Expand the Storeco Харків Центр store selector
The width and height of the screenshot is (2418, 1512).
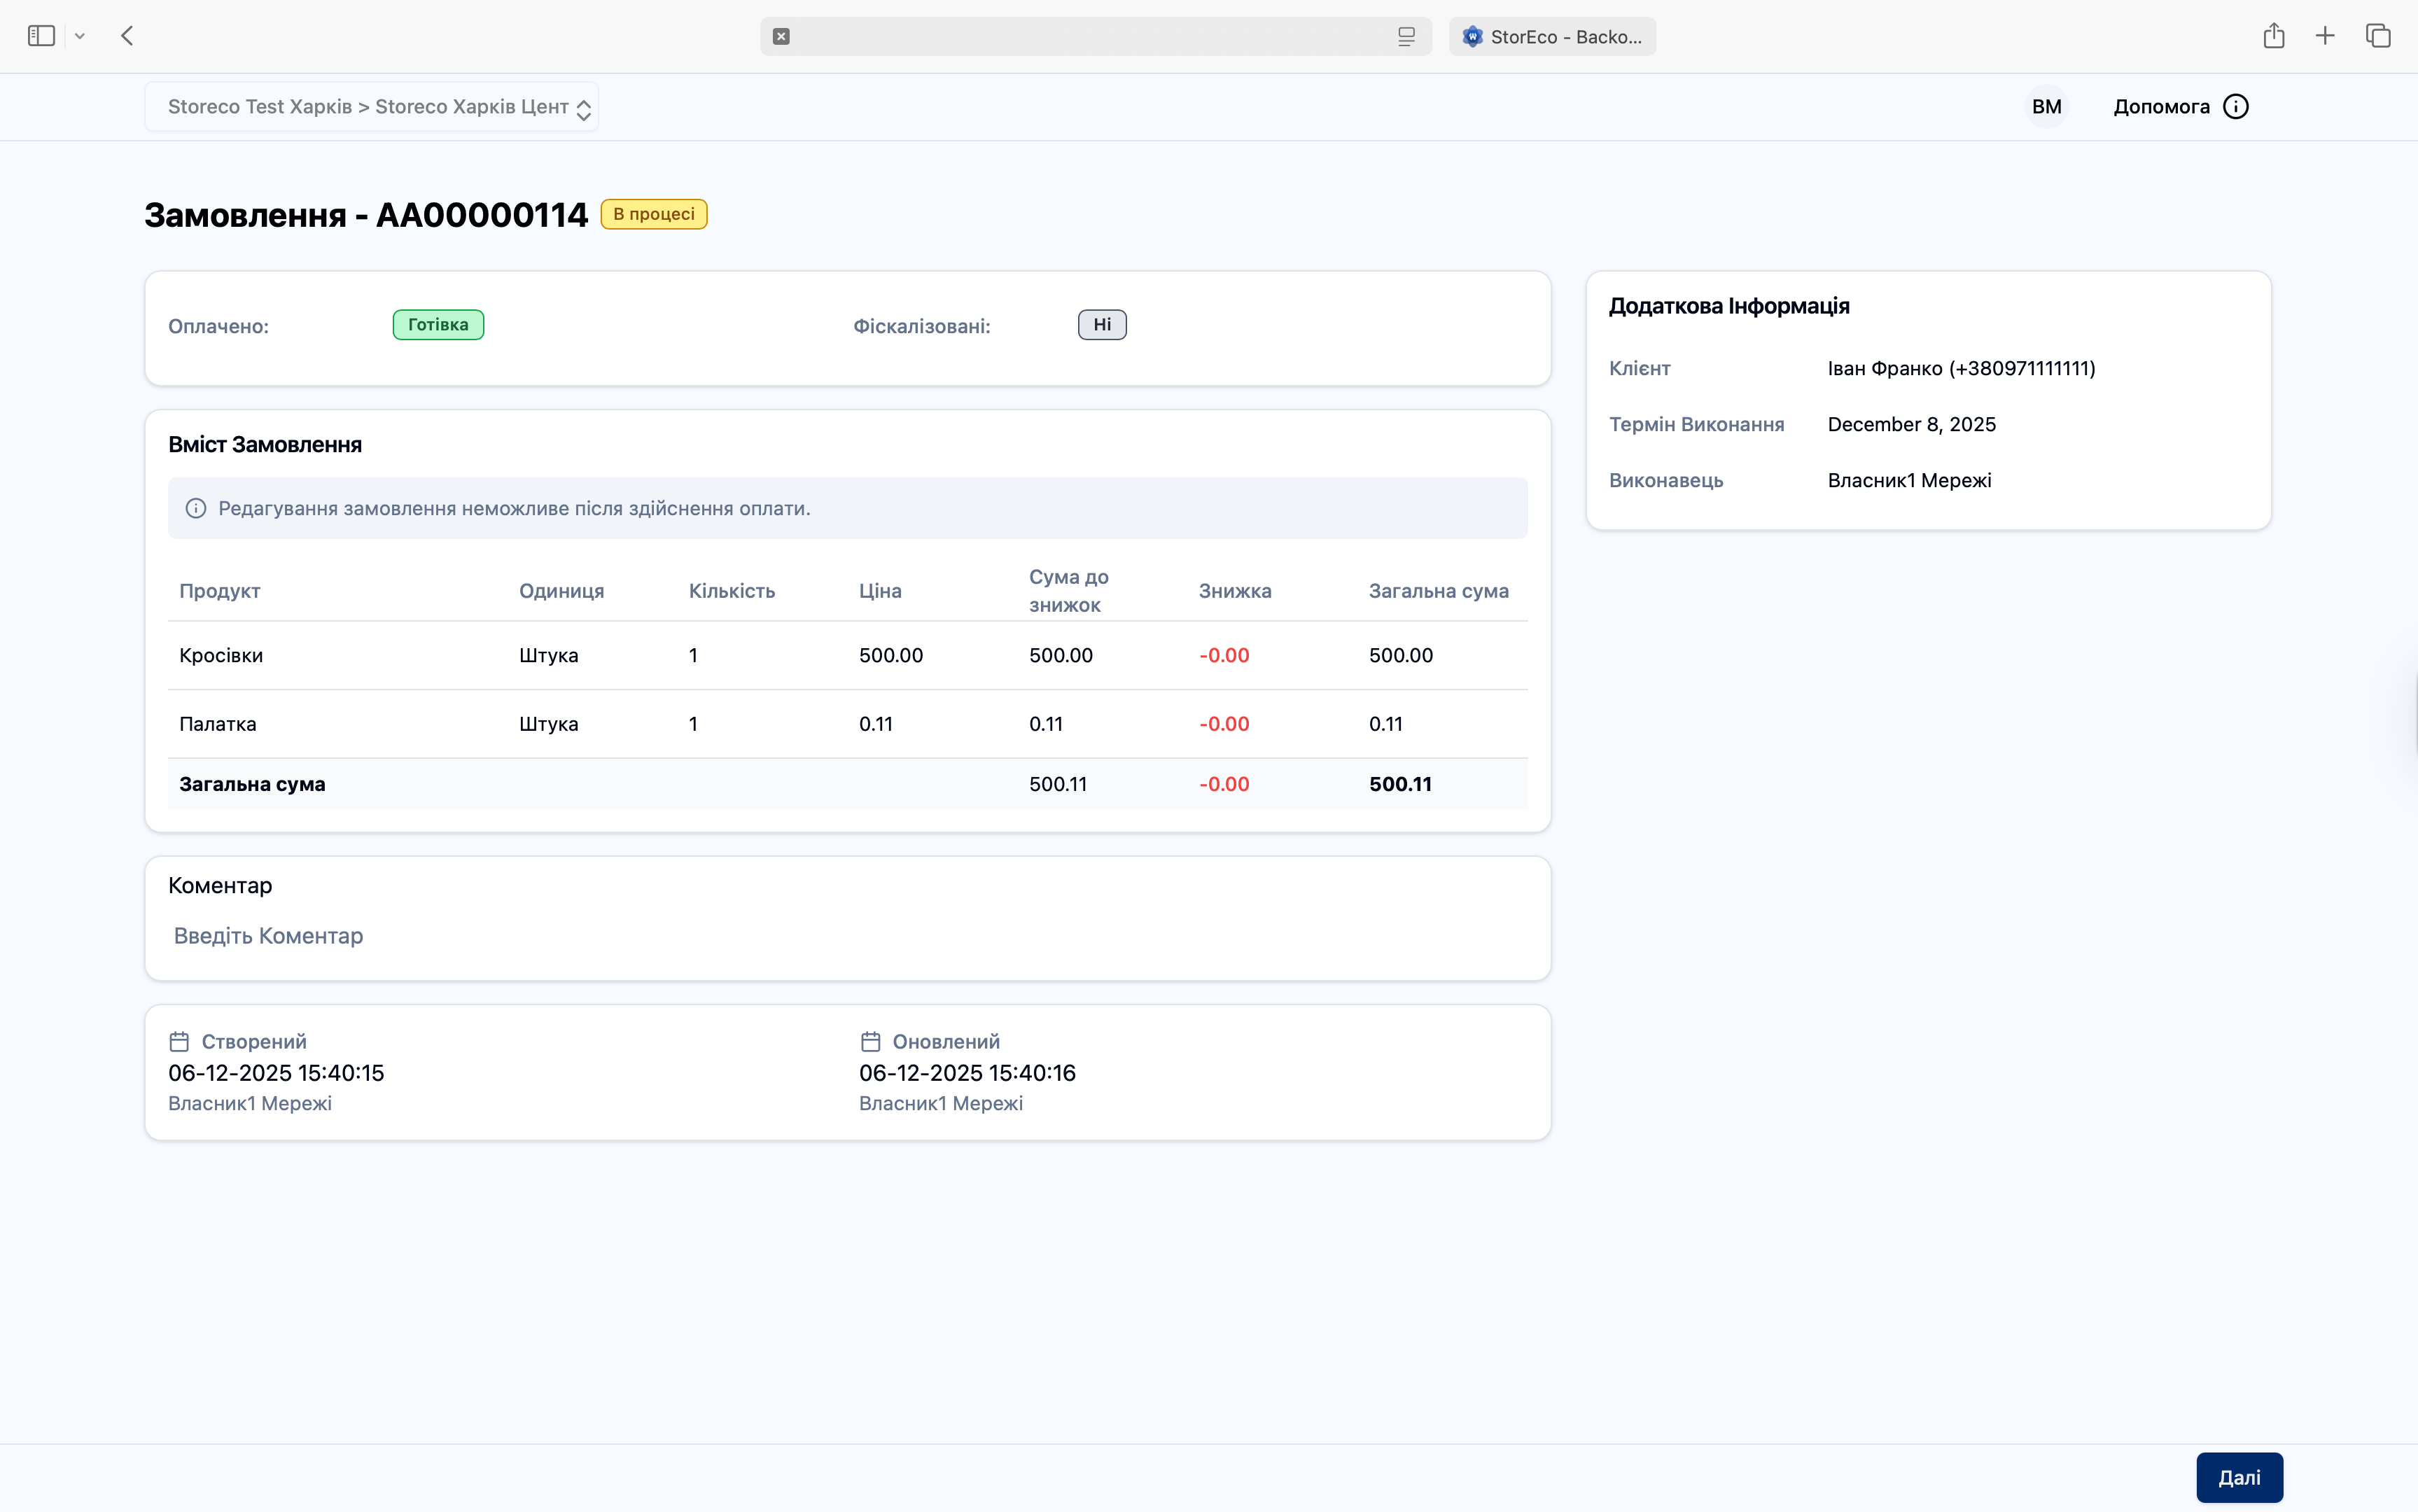point(372,107)
